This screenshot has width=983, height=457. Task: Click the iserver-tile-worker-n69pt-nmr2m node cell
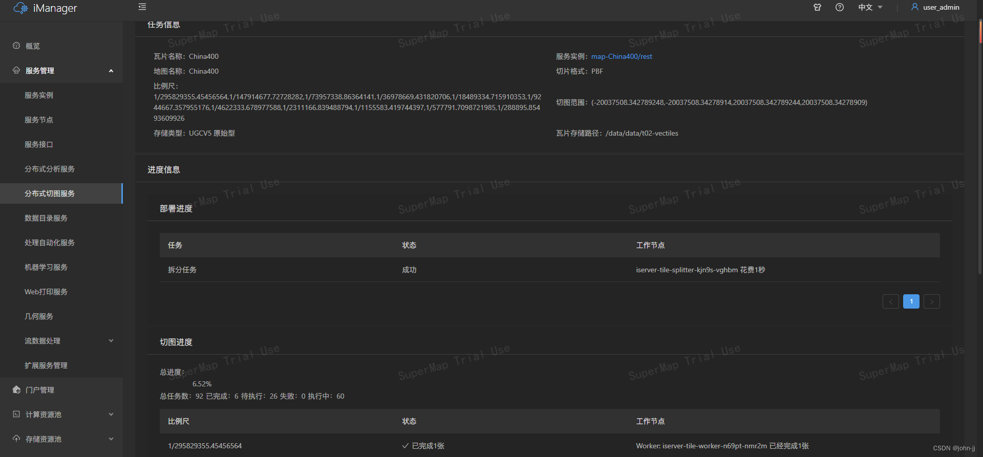722,446
